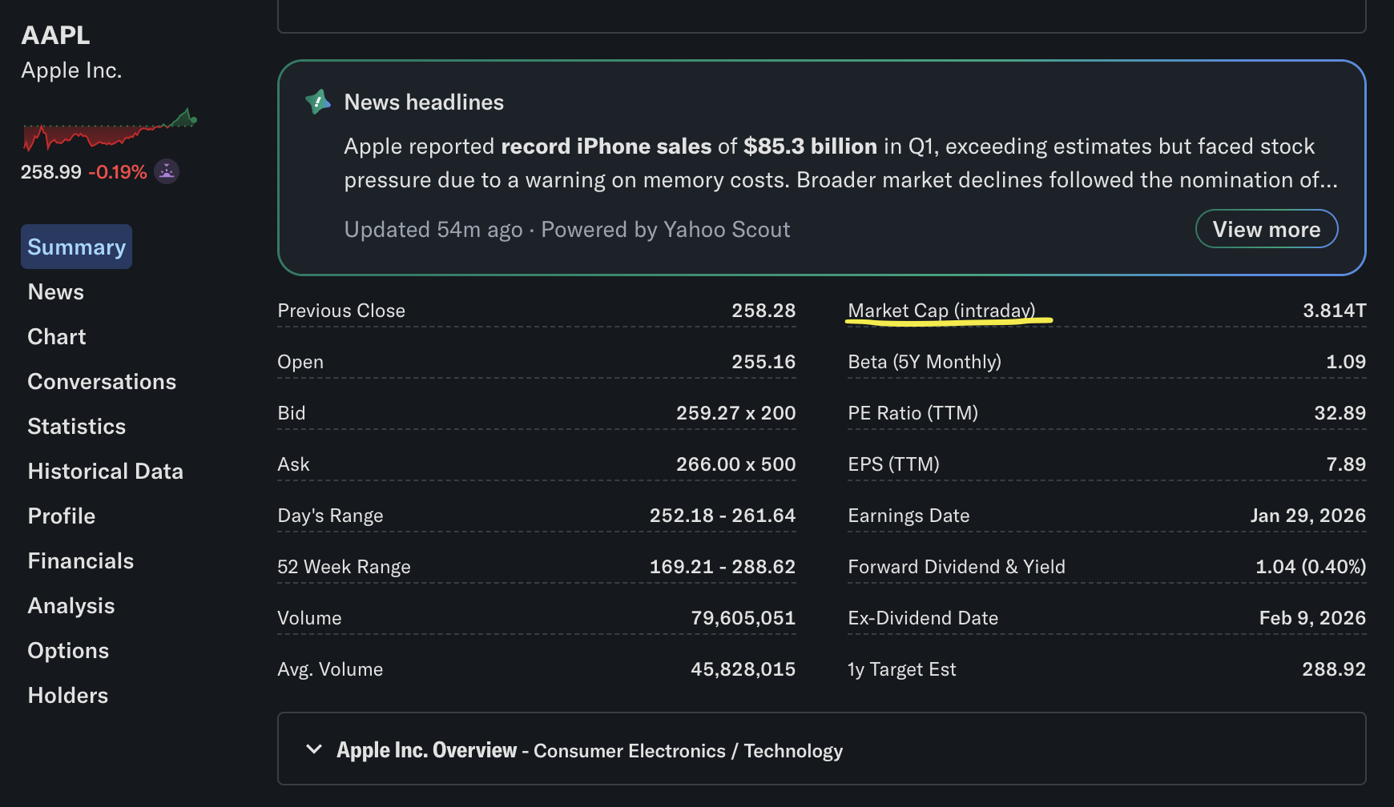Click the Open label
Screen dimensions: 1394x807
(300, 362)
